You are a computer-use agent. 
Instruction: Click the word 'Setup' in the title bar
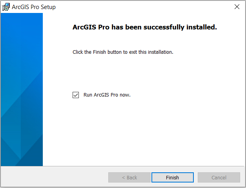coord(48,7)
